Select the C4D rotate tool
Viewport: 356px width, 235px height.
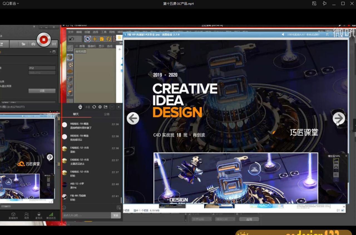click(x=109, y=39)
